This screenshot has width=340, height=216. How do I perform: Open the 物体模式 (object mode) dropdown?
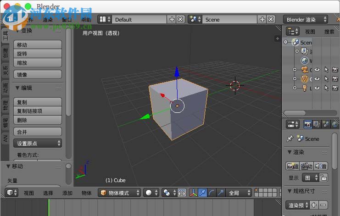point(119,193)
